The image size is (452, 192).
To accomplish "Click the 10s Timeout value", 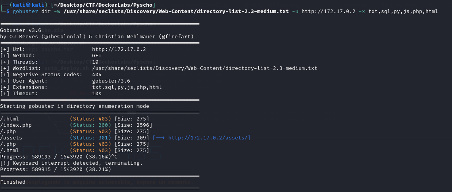I will pyautogui.click(x=97, y=94).
